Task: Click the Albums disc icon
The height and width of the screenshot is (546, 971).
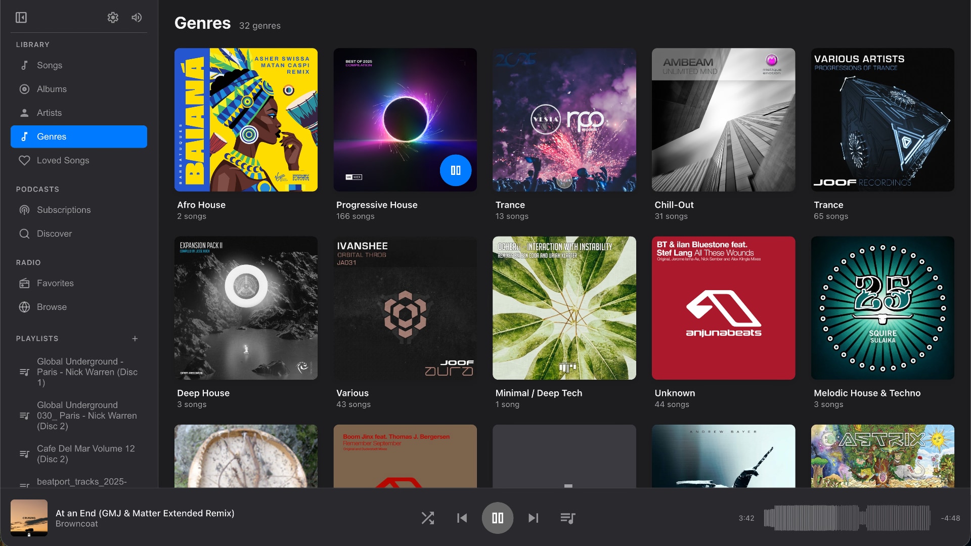Action: pyautogui.click(x=24, y=89)
